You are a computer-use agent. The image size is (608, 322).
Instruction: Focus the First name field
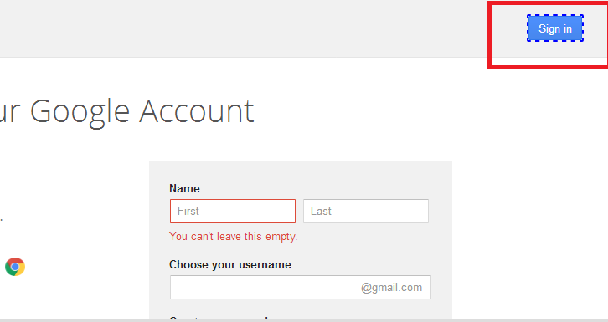tap(233, 211)
